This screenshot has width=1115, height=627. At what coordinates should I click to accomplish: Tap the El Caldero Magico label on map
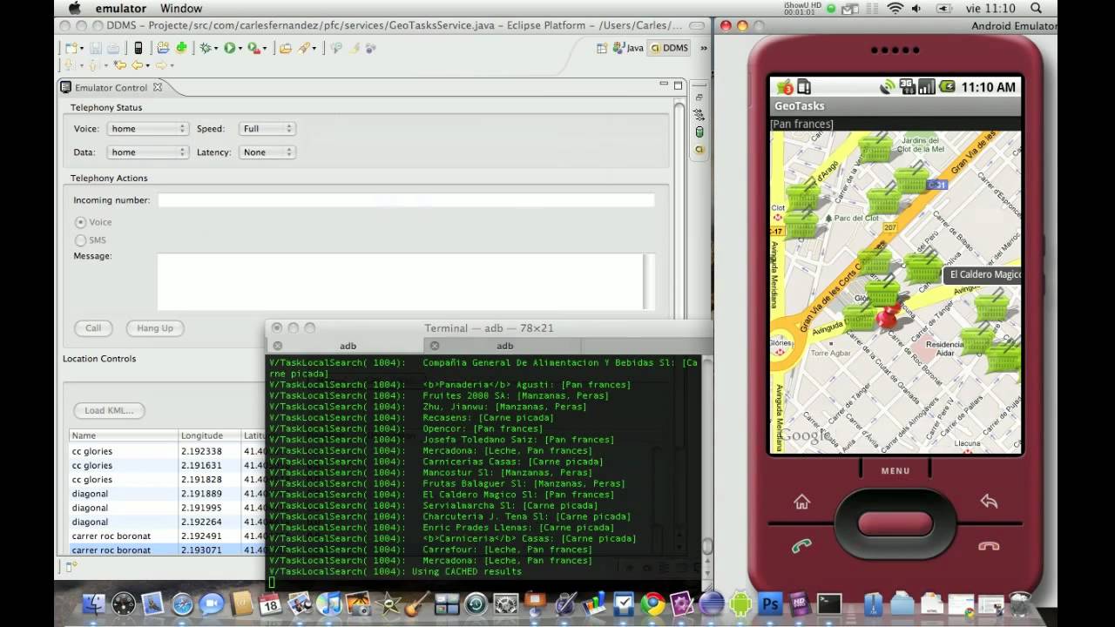click(983, 275)
